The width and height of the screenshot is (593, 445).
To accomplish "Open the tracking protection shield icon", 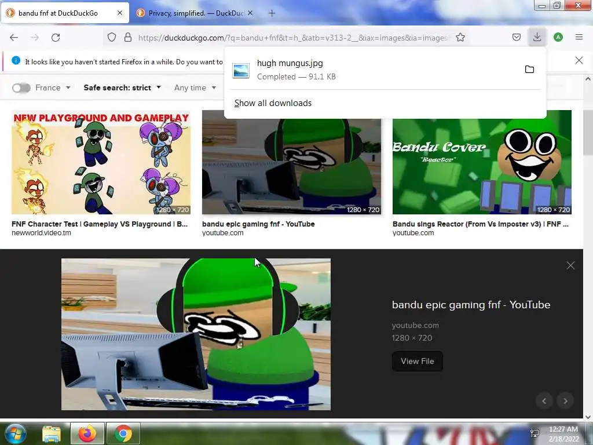I will pos(112,37).
